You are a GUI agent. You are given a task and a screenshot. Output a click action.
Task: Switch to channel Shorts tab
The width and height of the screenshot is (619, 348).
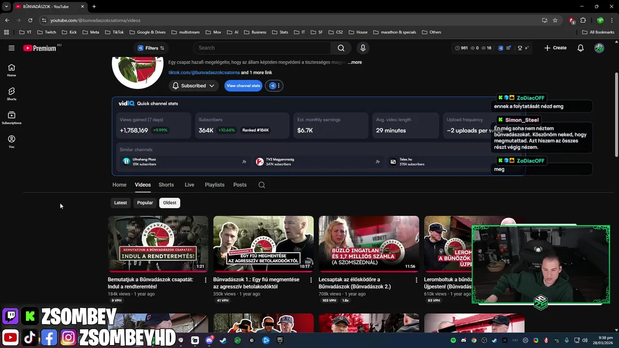166,185
